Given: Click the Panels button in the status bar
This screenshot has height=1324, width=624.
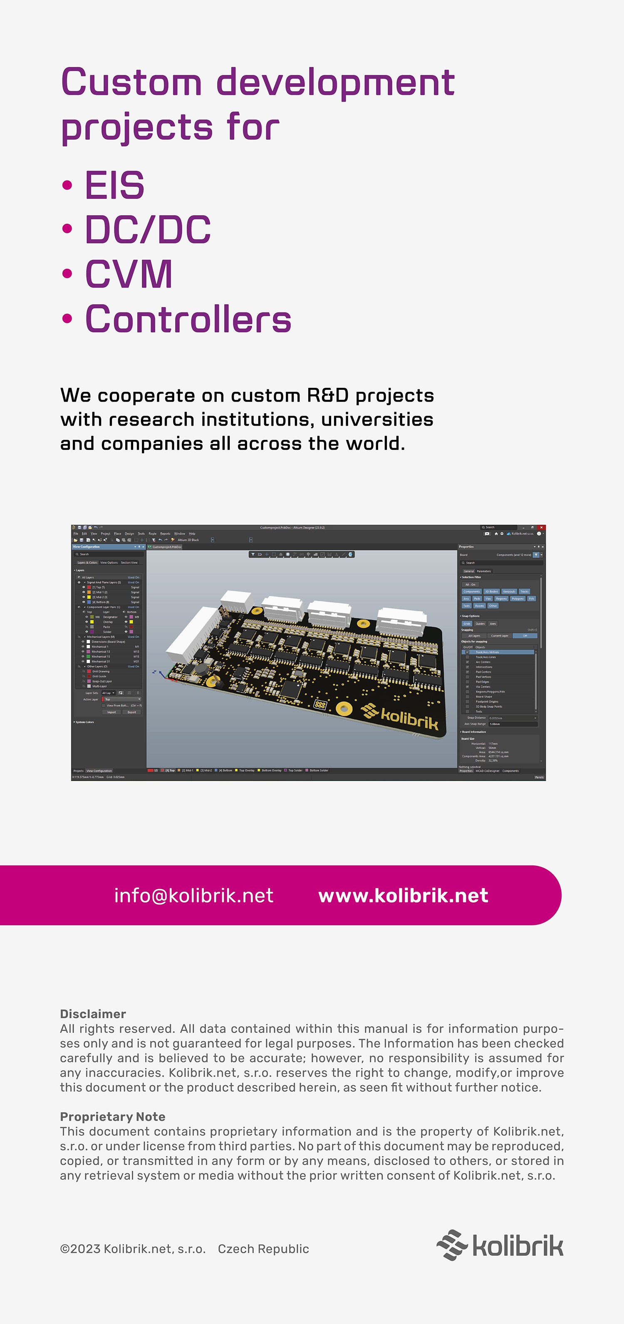Looking at the screenshot, I should 539,778.
